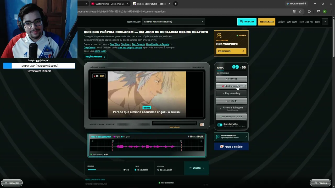
Task: Follow the como jogar link
Action: (100, 51)
